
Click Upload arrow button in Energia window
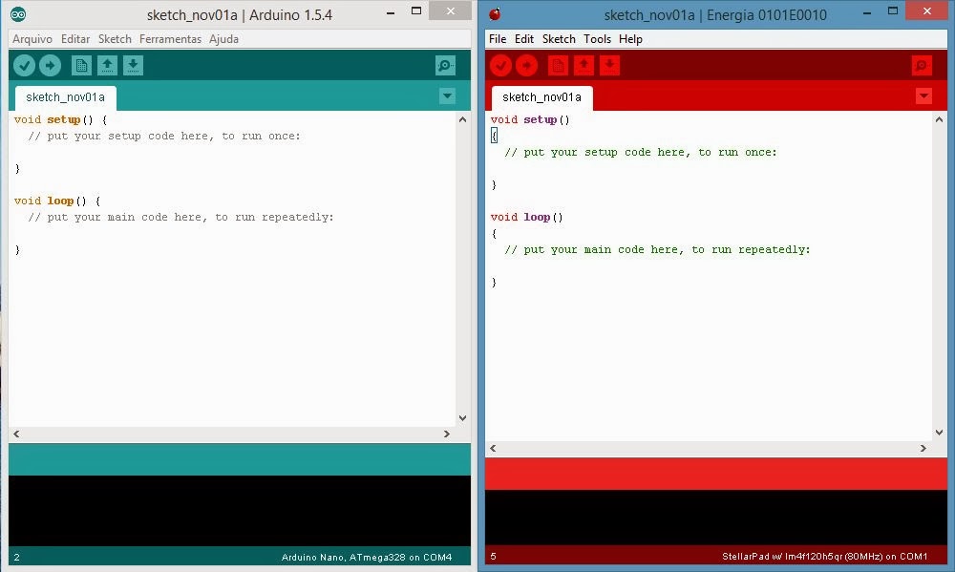click(526, 65)
